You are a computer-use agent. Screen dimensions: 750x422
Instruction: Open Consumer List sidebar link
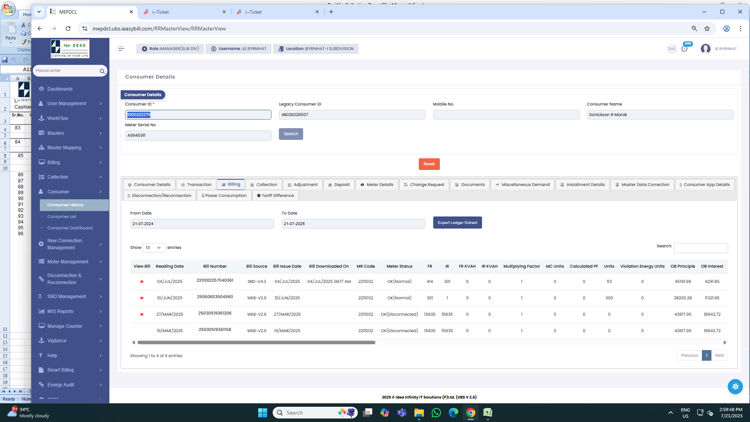point(62,217)
